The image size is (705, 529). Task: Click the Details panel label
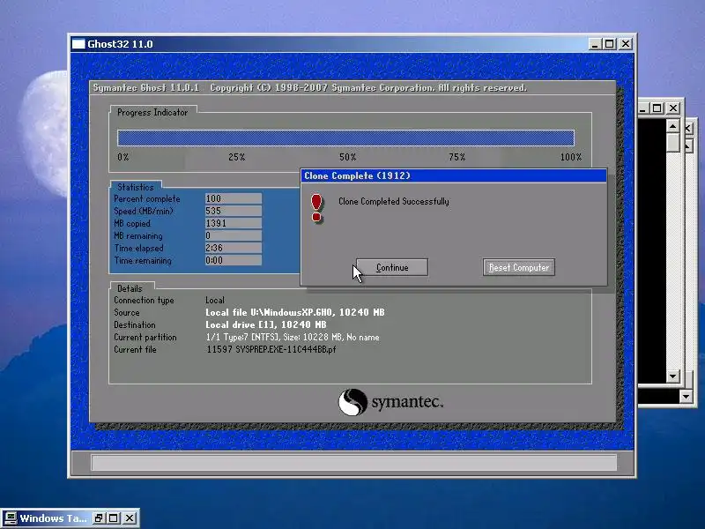[x=130, y=288]
